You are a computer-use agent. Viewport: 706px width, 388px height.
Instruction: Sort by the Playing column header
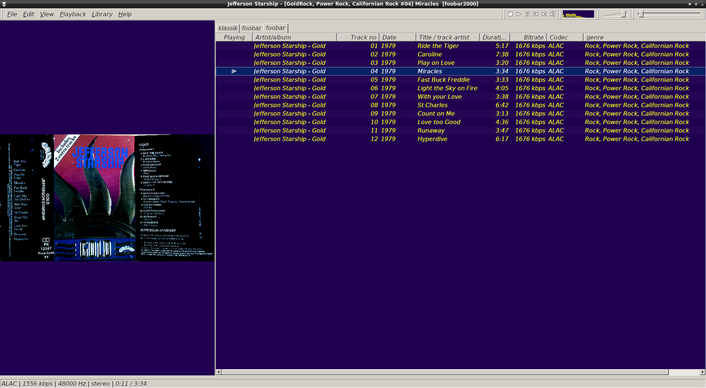pyautogui.click(x=234, y=37)
